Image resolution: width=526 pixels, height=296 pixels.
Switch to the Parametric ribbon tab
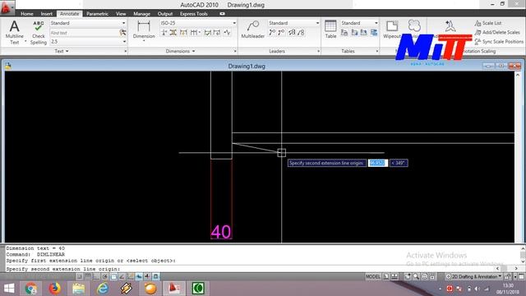97,14
